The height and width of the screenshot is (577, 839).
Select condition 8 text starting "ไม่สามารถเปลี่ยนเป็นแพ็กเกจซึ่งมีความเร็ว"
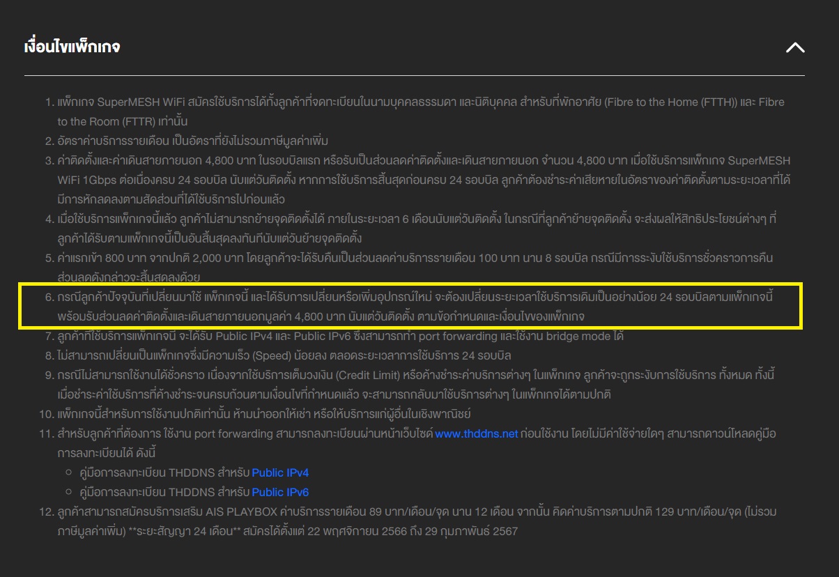click(284, 355)
